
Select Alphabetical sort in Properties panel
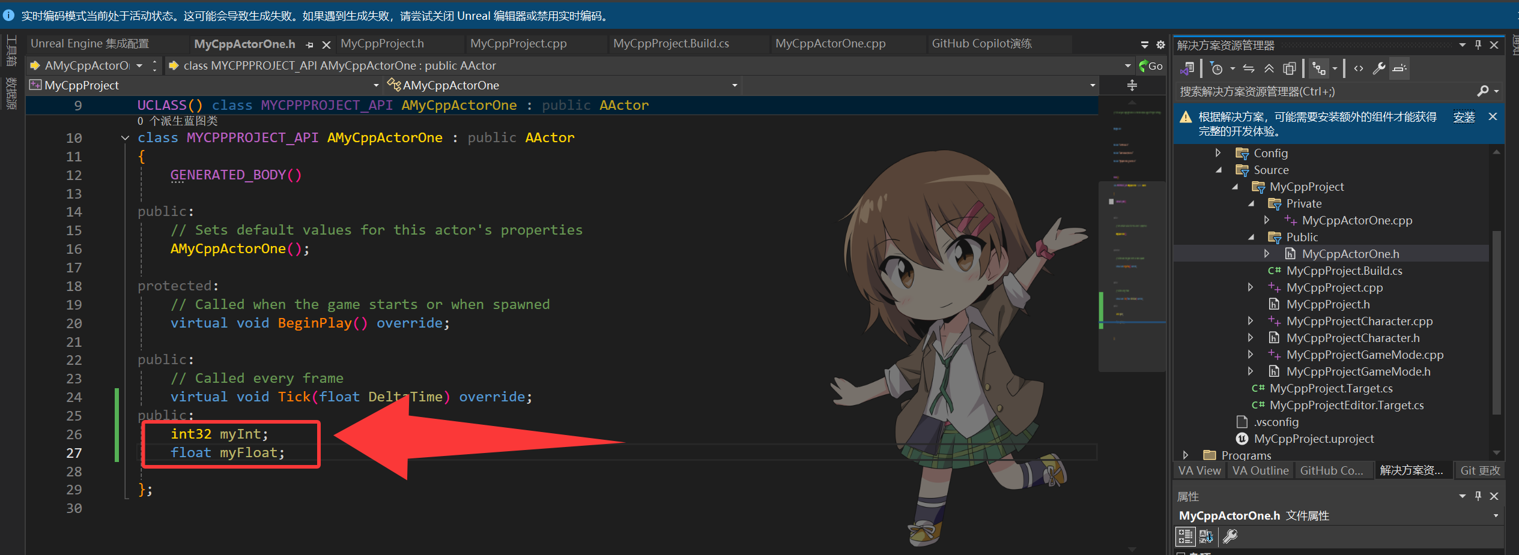pos(1205,536)
